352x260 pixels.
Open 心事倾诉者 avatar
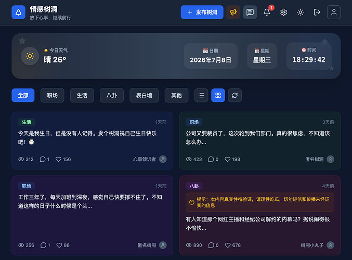tap(163, 159)
